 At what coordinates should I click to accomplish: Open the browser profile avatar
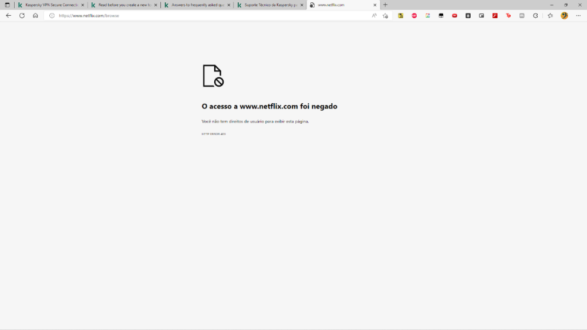[x=564, y=16]
